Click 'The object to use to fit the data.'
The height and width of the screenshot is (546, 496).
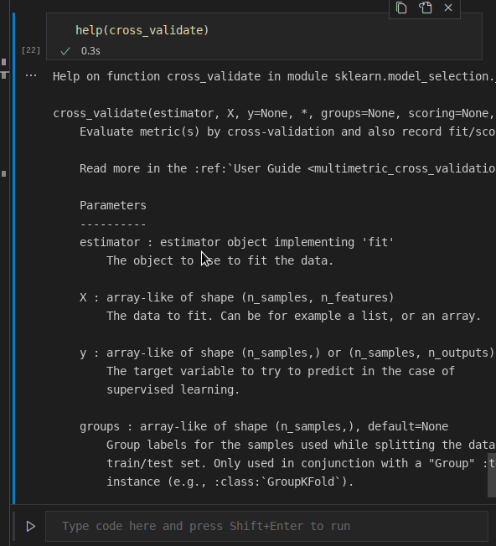[x=220, y=260]
